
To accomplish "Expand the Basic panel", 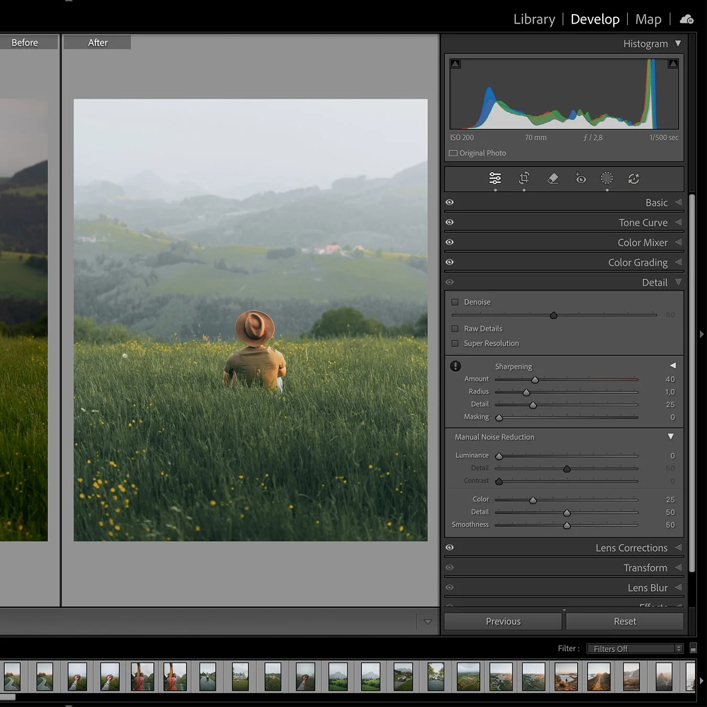I will pyautogui.click(x=679, y=202).
